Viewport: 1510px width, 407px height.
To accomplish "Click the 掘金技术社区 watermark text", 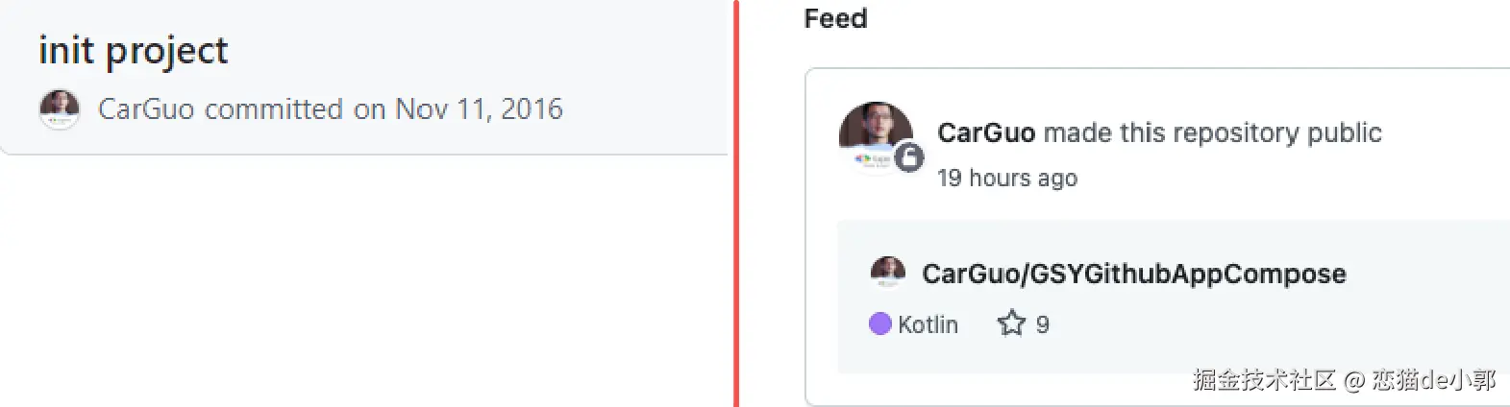I will pos(1264,380).
